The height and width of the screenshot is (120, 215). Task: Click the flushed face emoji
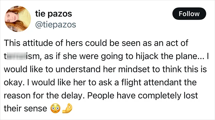tap(55, 108)
